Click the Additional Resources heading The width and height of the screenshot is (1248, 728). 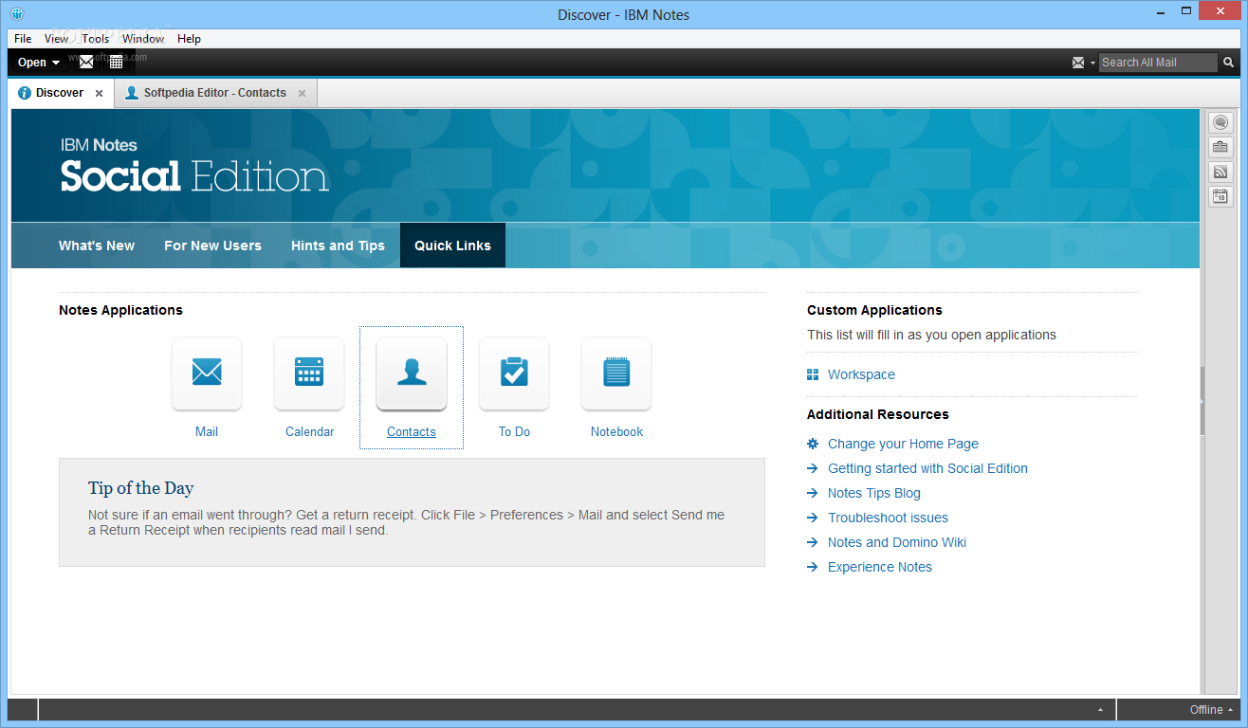coord(877,414)
